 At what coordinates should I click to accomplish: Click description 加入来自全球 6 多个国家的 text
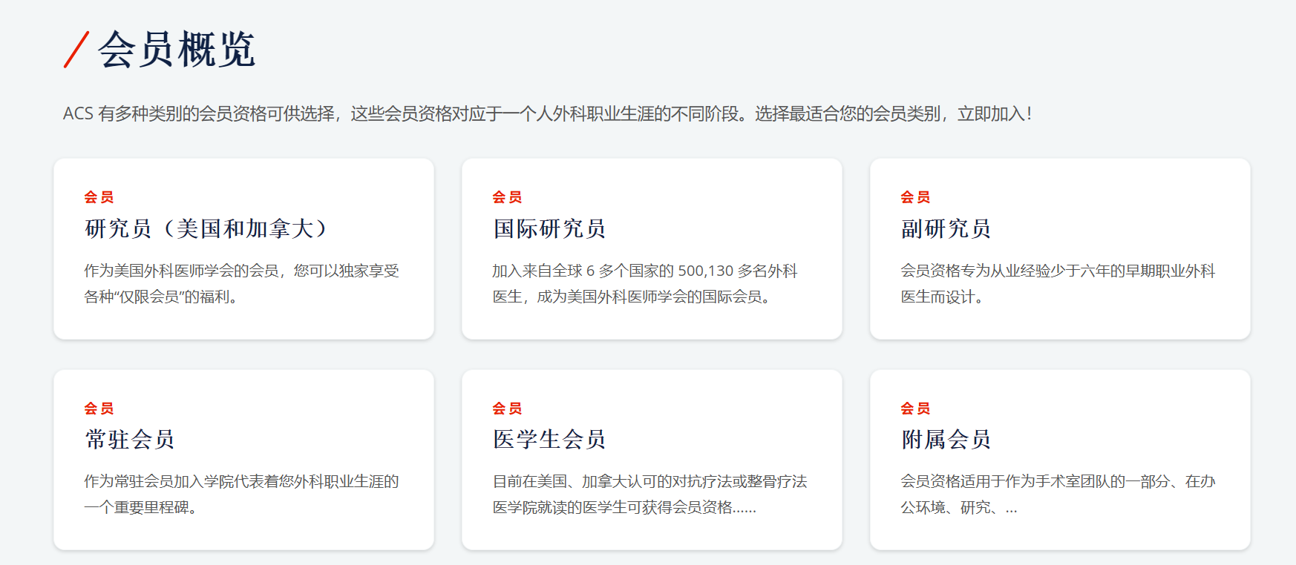645,283
